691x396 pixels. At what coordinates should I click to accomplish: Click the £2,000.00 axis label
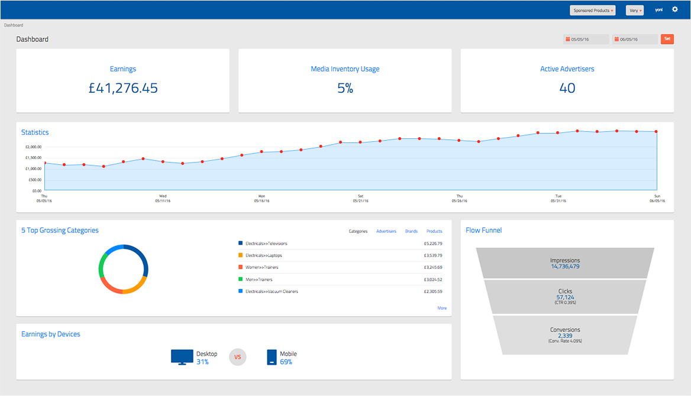pos(33,147)
